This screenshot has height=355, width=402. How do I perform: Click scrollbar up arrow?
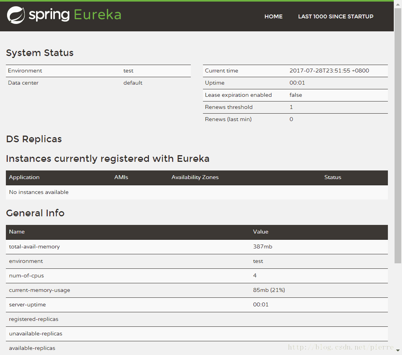398,4
